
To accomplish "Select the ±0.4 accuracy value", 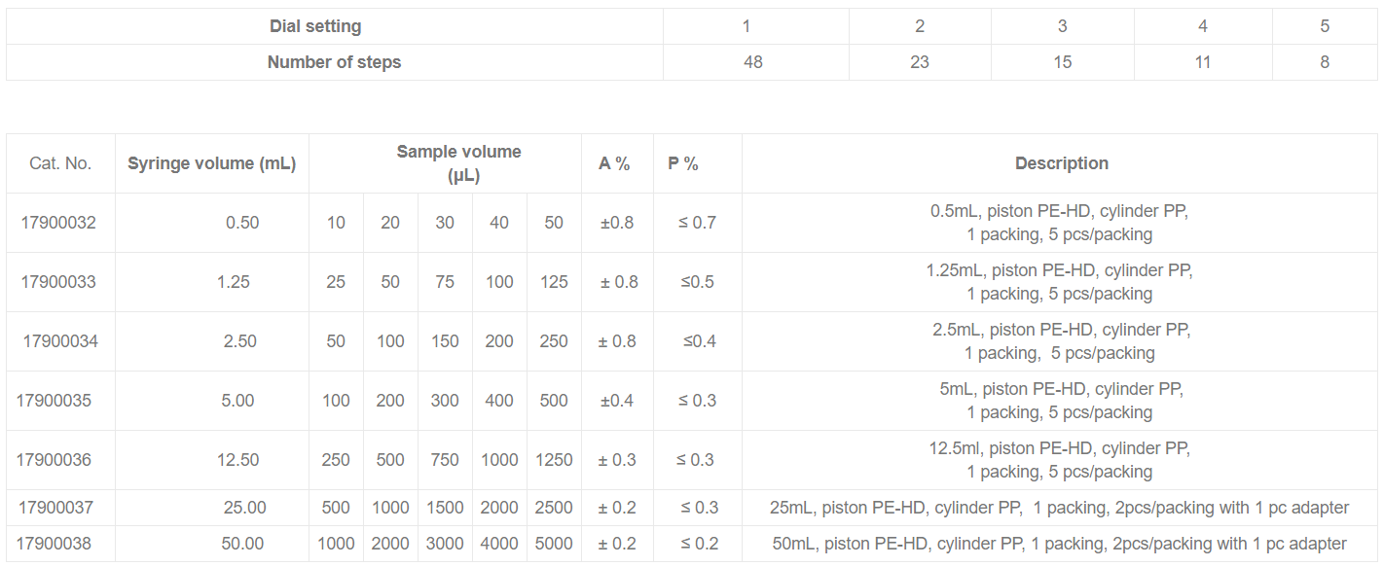I will [x=617, y=401].
